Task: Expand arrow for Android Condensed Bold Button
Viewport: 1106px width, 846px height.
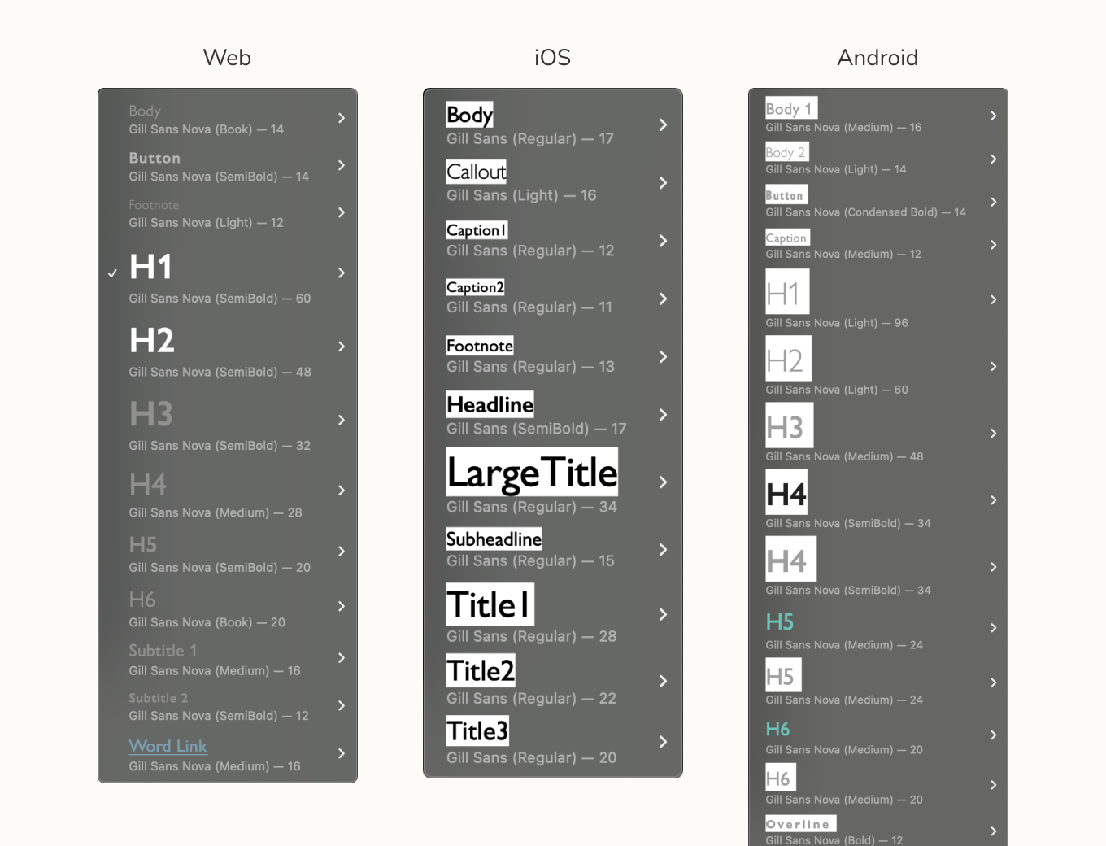Action: pyautogui.click(x=994, y=202)
